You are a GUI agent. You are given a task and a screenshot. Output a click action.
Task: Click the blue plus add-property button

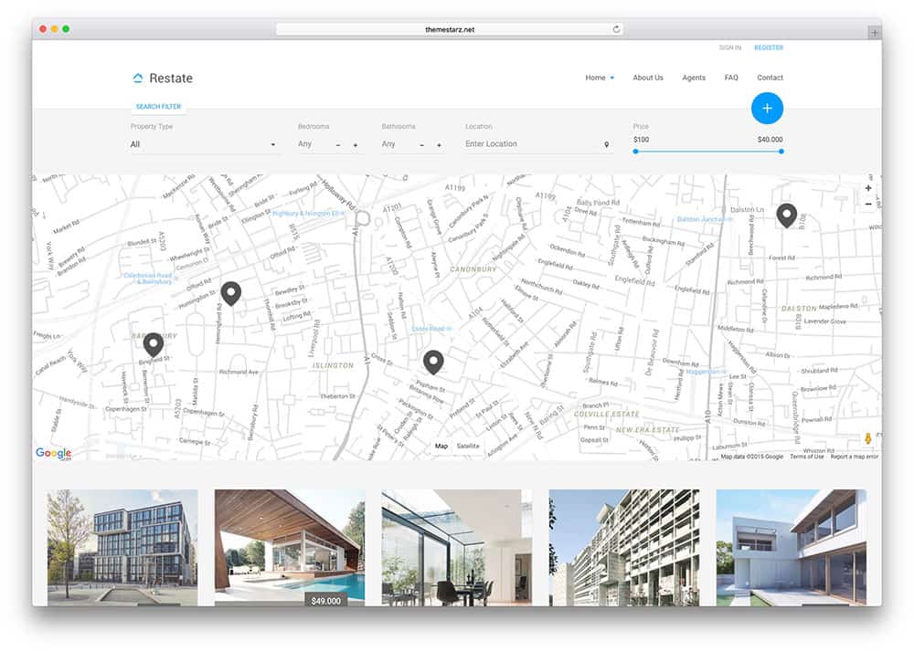pos(767,109)
